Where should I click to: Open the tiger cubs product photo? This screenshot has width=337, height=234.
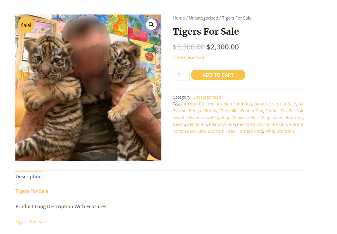[88, 88]
